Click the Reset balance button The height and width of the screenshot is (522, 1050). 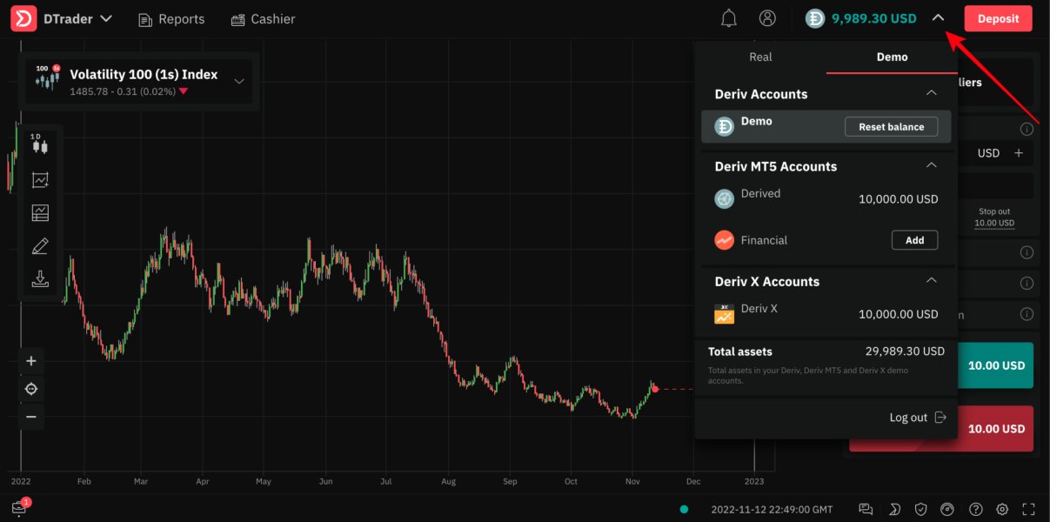pyautogui.click(x=891, y=127)
